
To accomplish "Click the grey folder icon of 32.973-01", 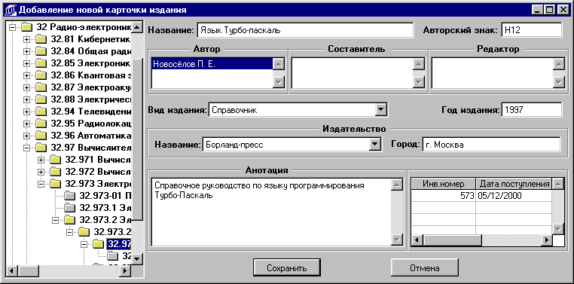I will (69, 196).
